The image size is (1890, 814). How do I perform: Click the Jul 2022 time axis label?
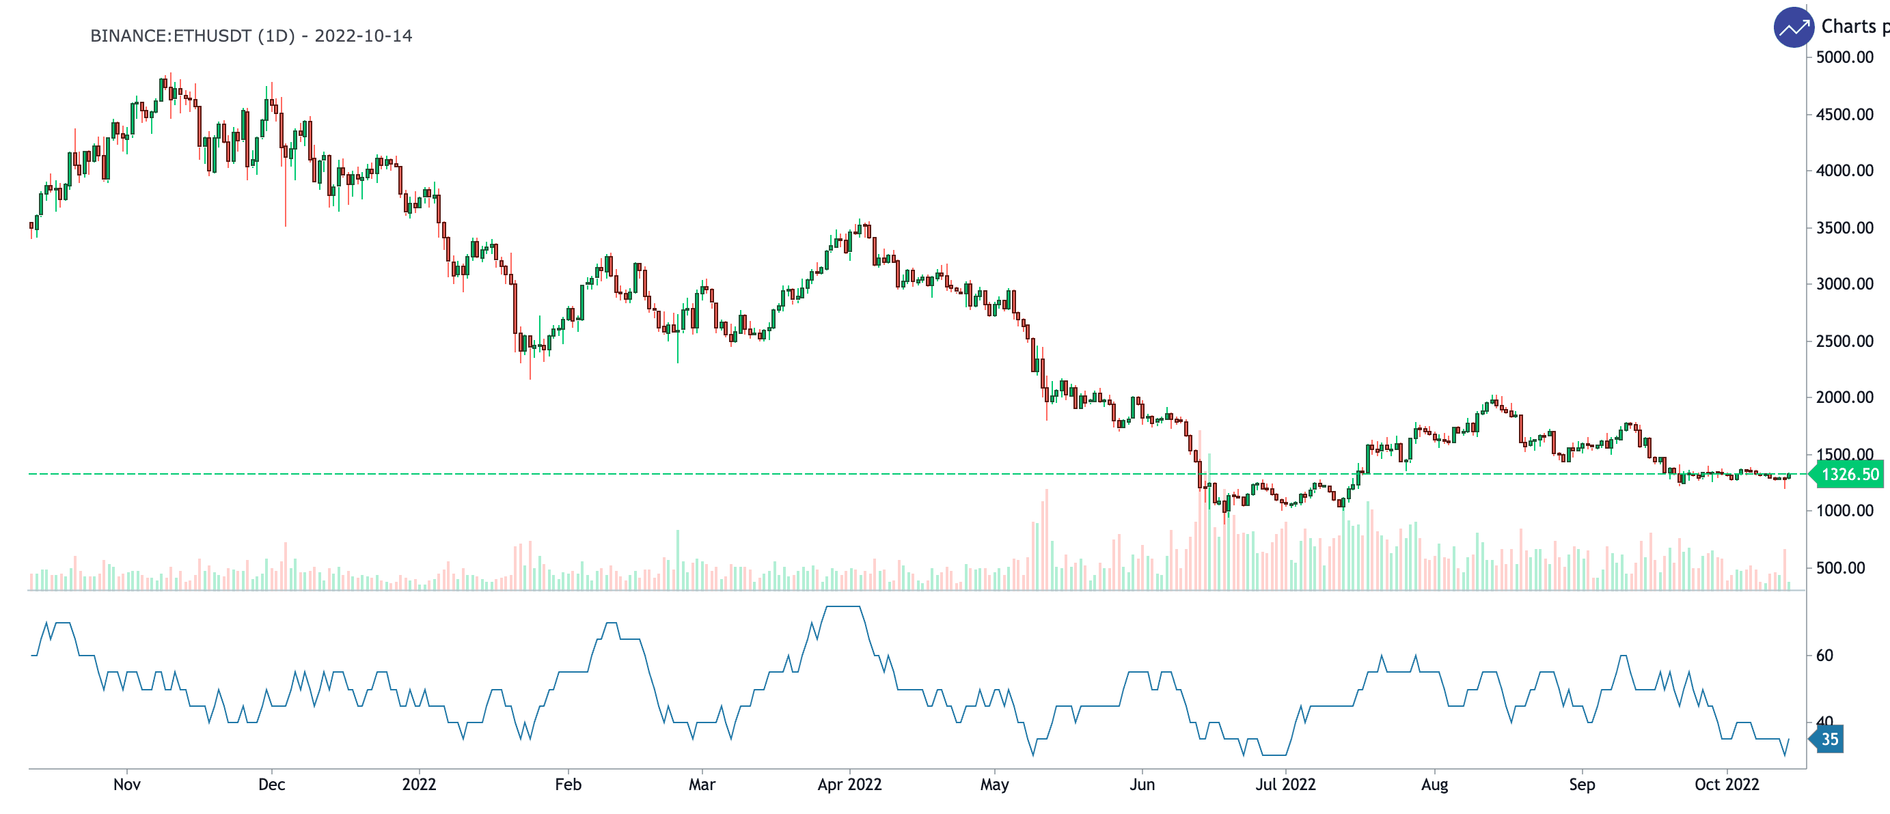point(1285,784)
